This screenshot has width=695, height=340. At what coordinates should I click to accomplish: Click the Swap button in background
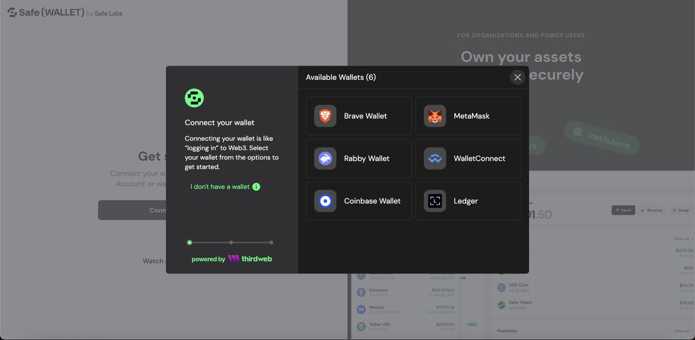coord(681,210)
